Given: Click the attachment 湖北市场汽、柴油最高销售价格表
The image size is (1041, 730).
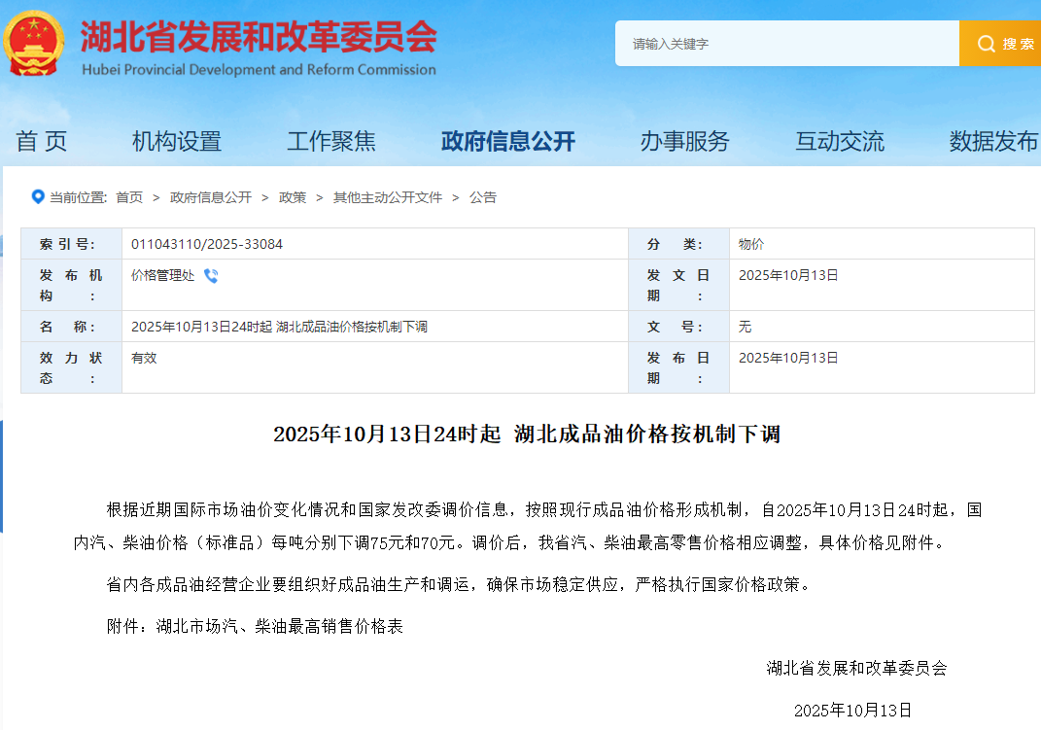Looking at the screenshot, I should (x=279, y=627).
